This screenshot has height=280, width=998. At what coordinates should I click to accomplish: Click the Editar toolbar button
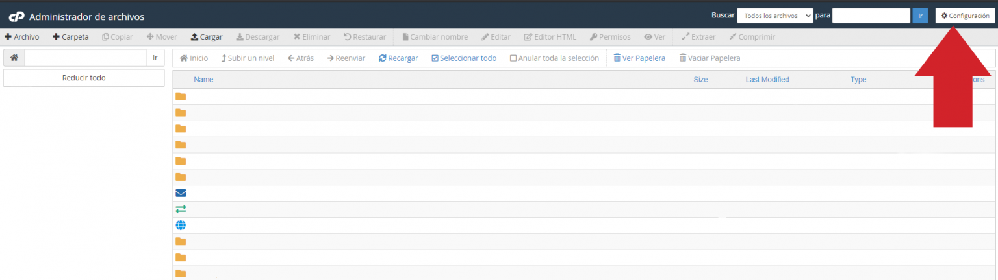tap(496, 37)
